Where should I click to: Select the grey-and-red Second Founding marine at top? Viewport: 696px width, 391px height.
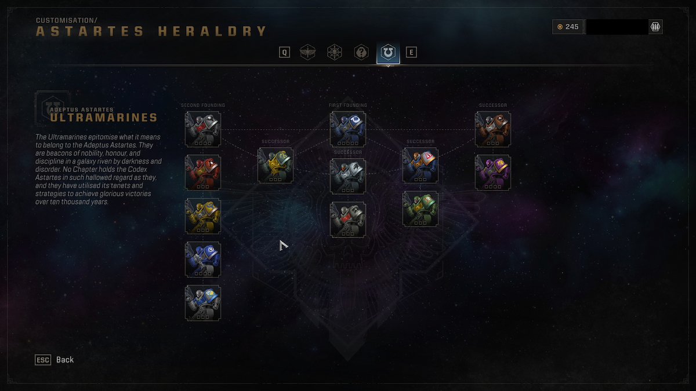point(203,129)
